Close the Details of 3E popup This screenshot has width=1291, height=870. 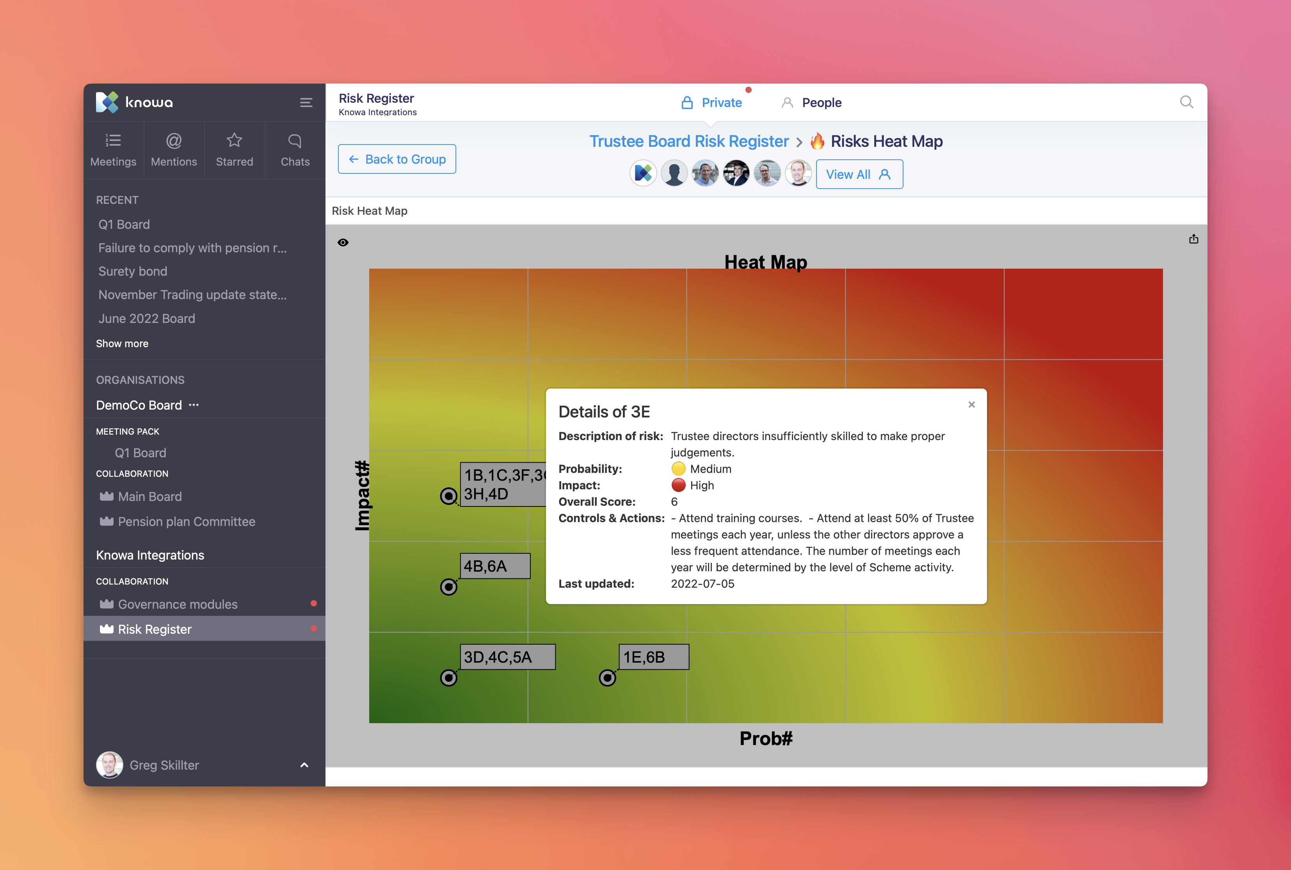point(971,405)
